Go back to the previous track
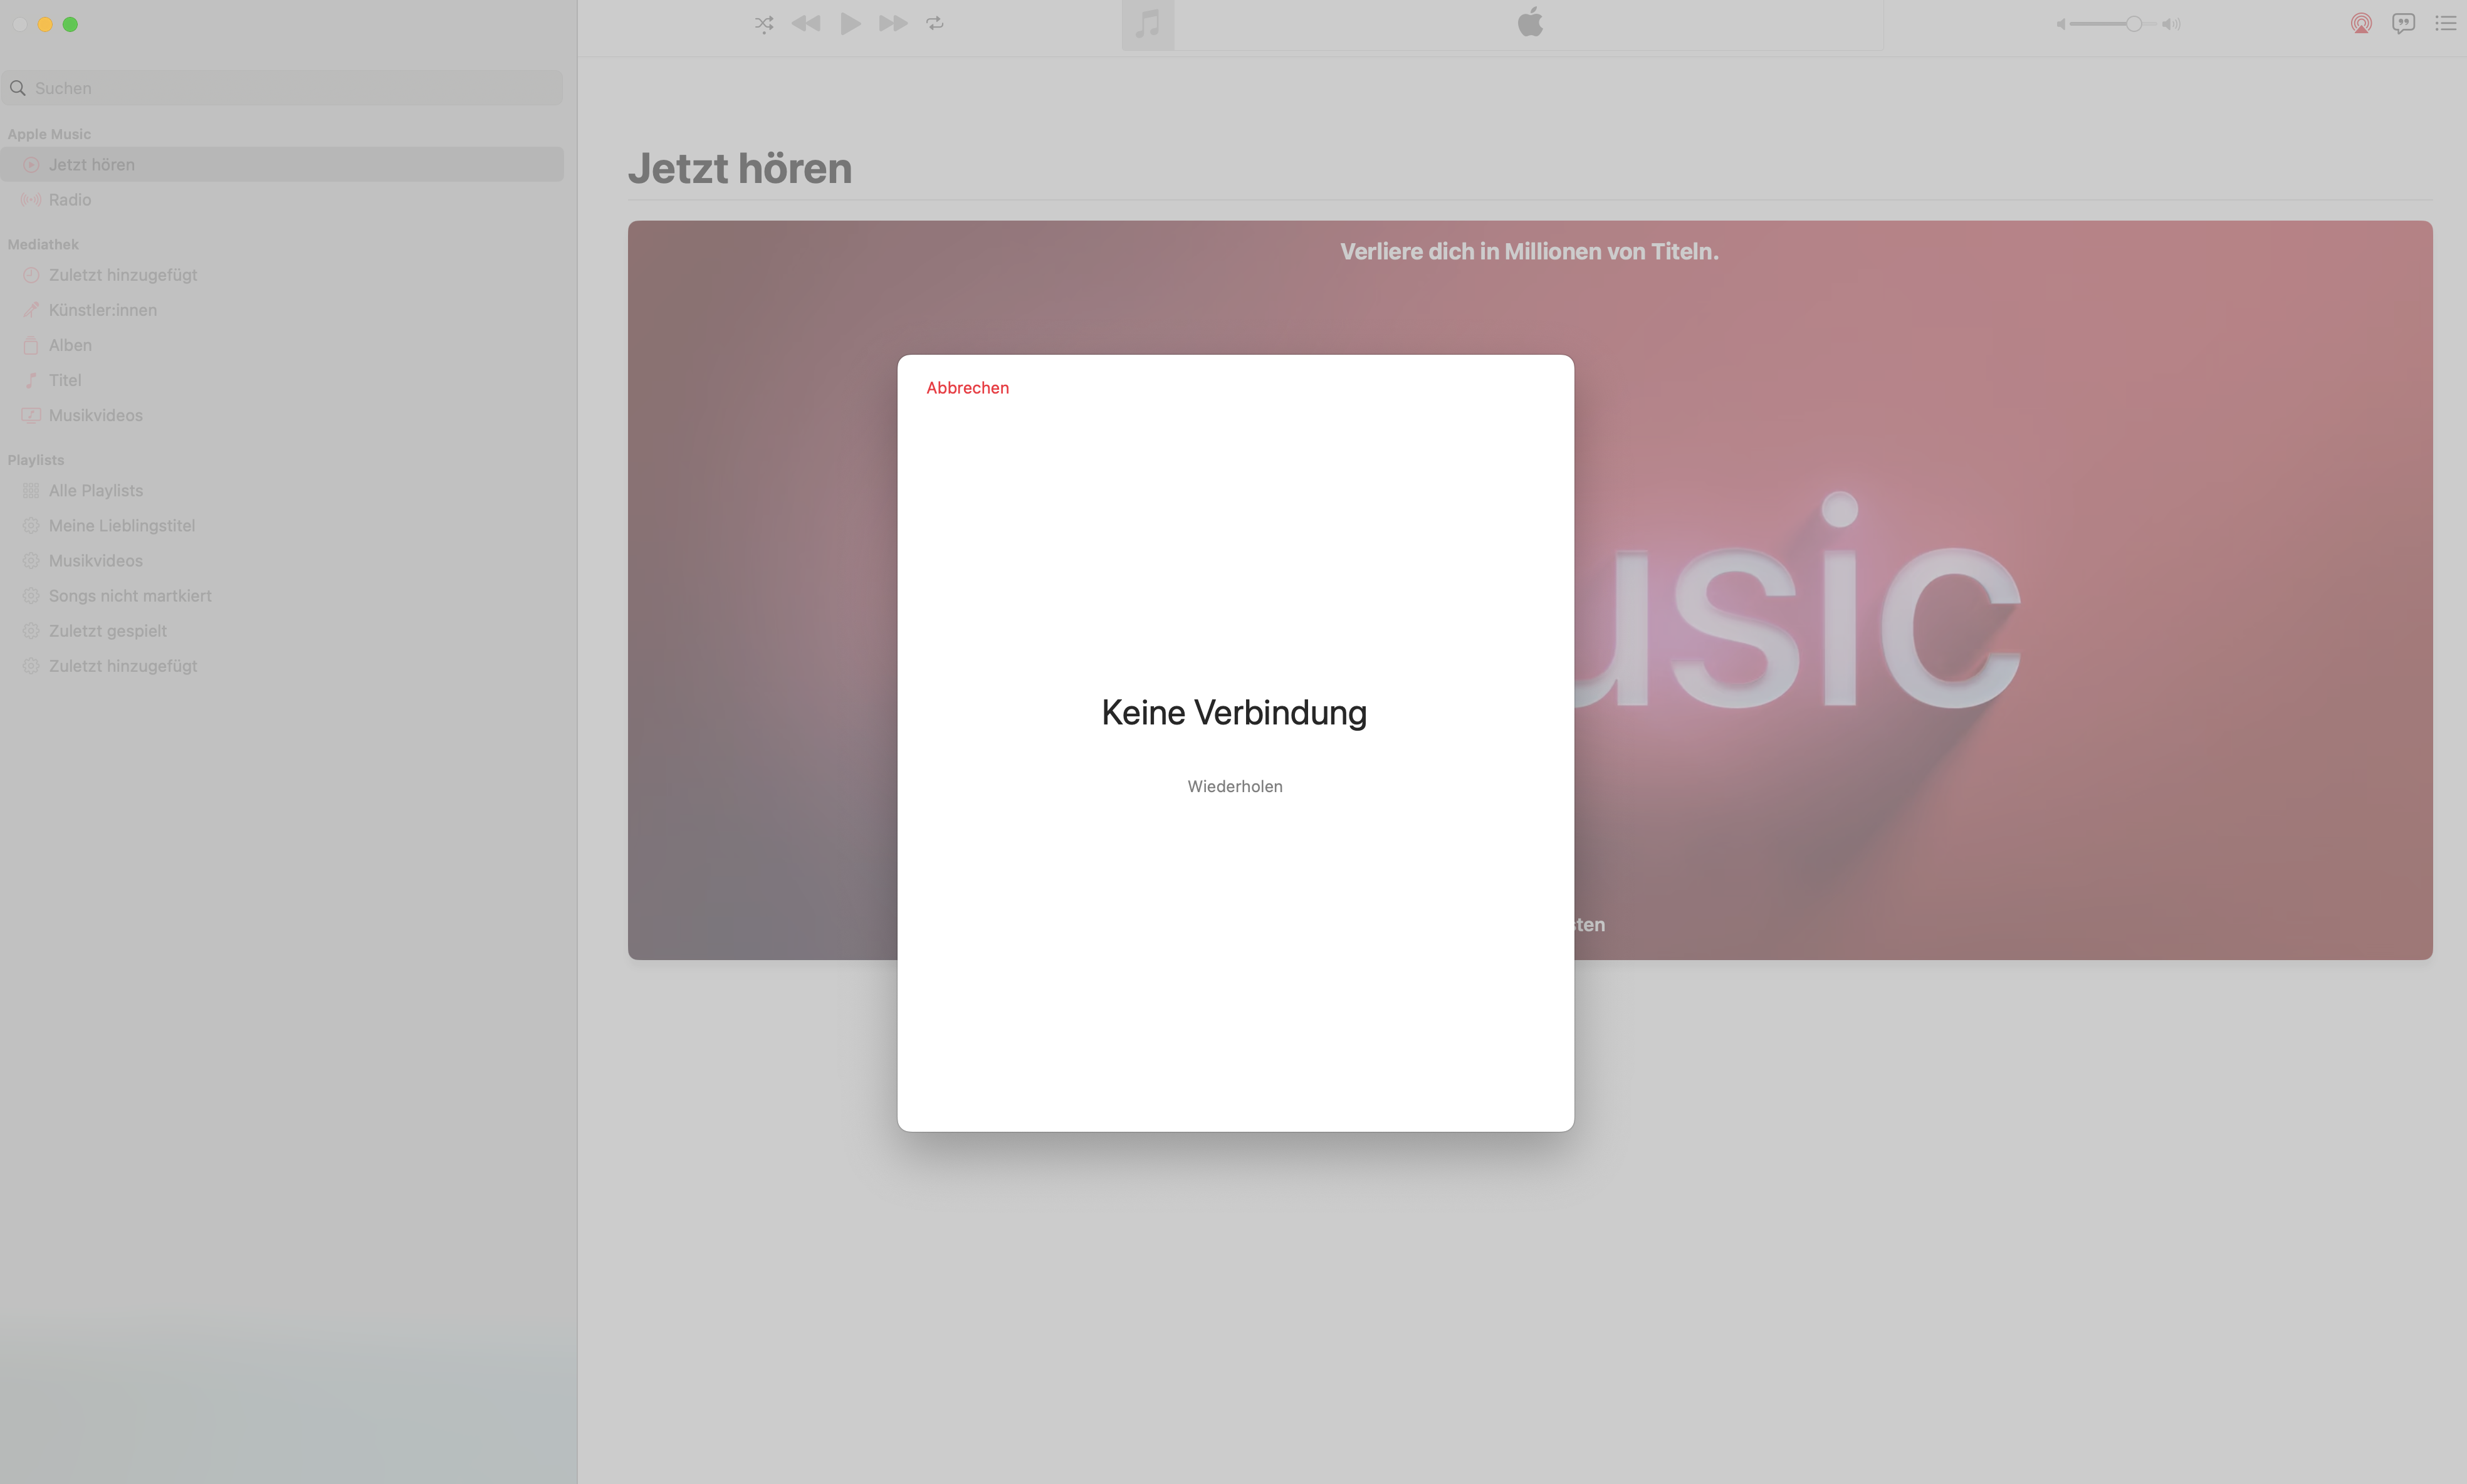 (x=806, y=24)
